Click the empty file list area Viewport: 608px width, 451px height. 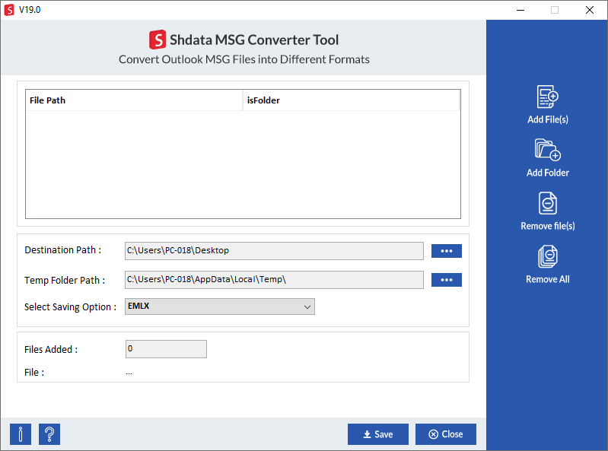243,164
